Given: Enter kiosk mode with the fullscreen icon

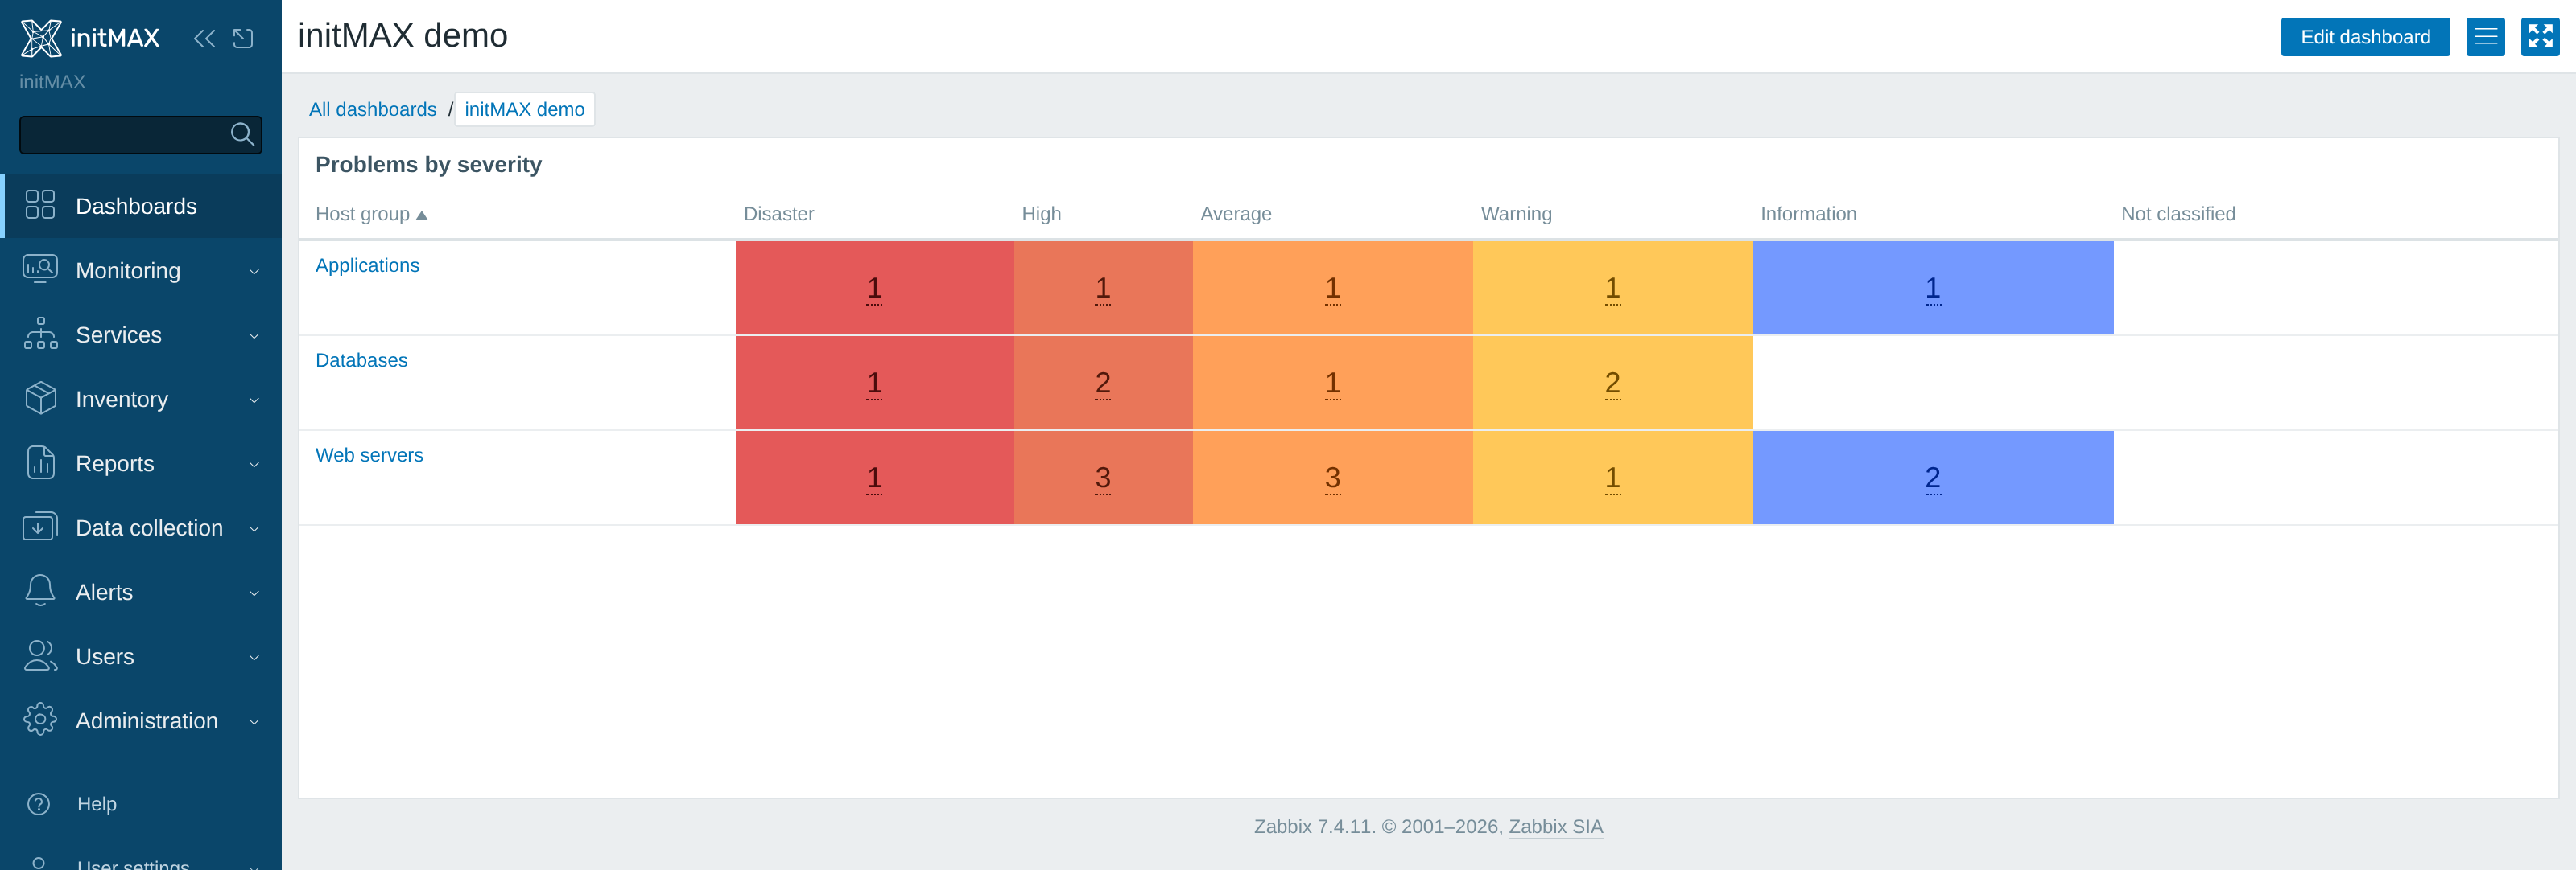Looking at the screenshot, I should pyautogui.click(x=2540, y=37).
